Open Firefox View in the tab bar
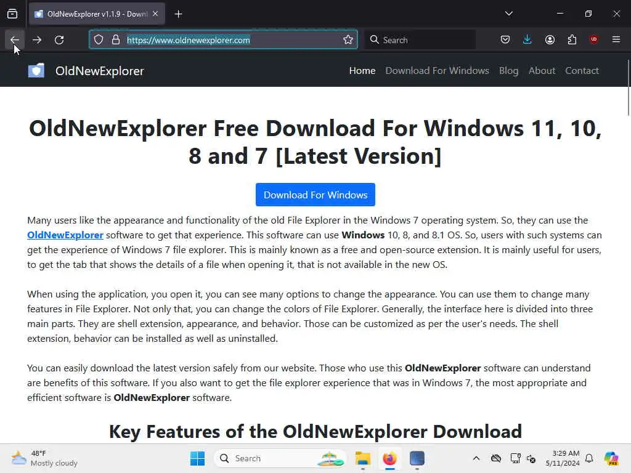The image size is (631, 473). pyautogui.click(x=12, y=14)
